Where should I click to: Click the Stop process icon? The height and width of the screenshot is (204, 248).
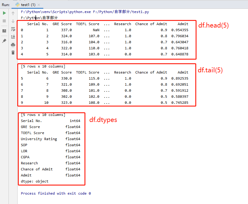(4, 21)
